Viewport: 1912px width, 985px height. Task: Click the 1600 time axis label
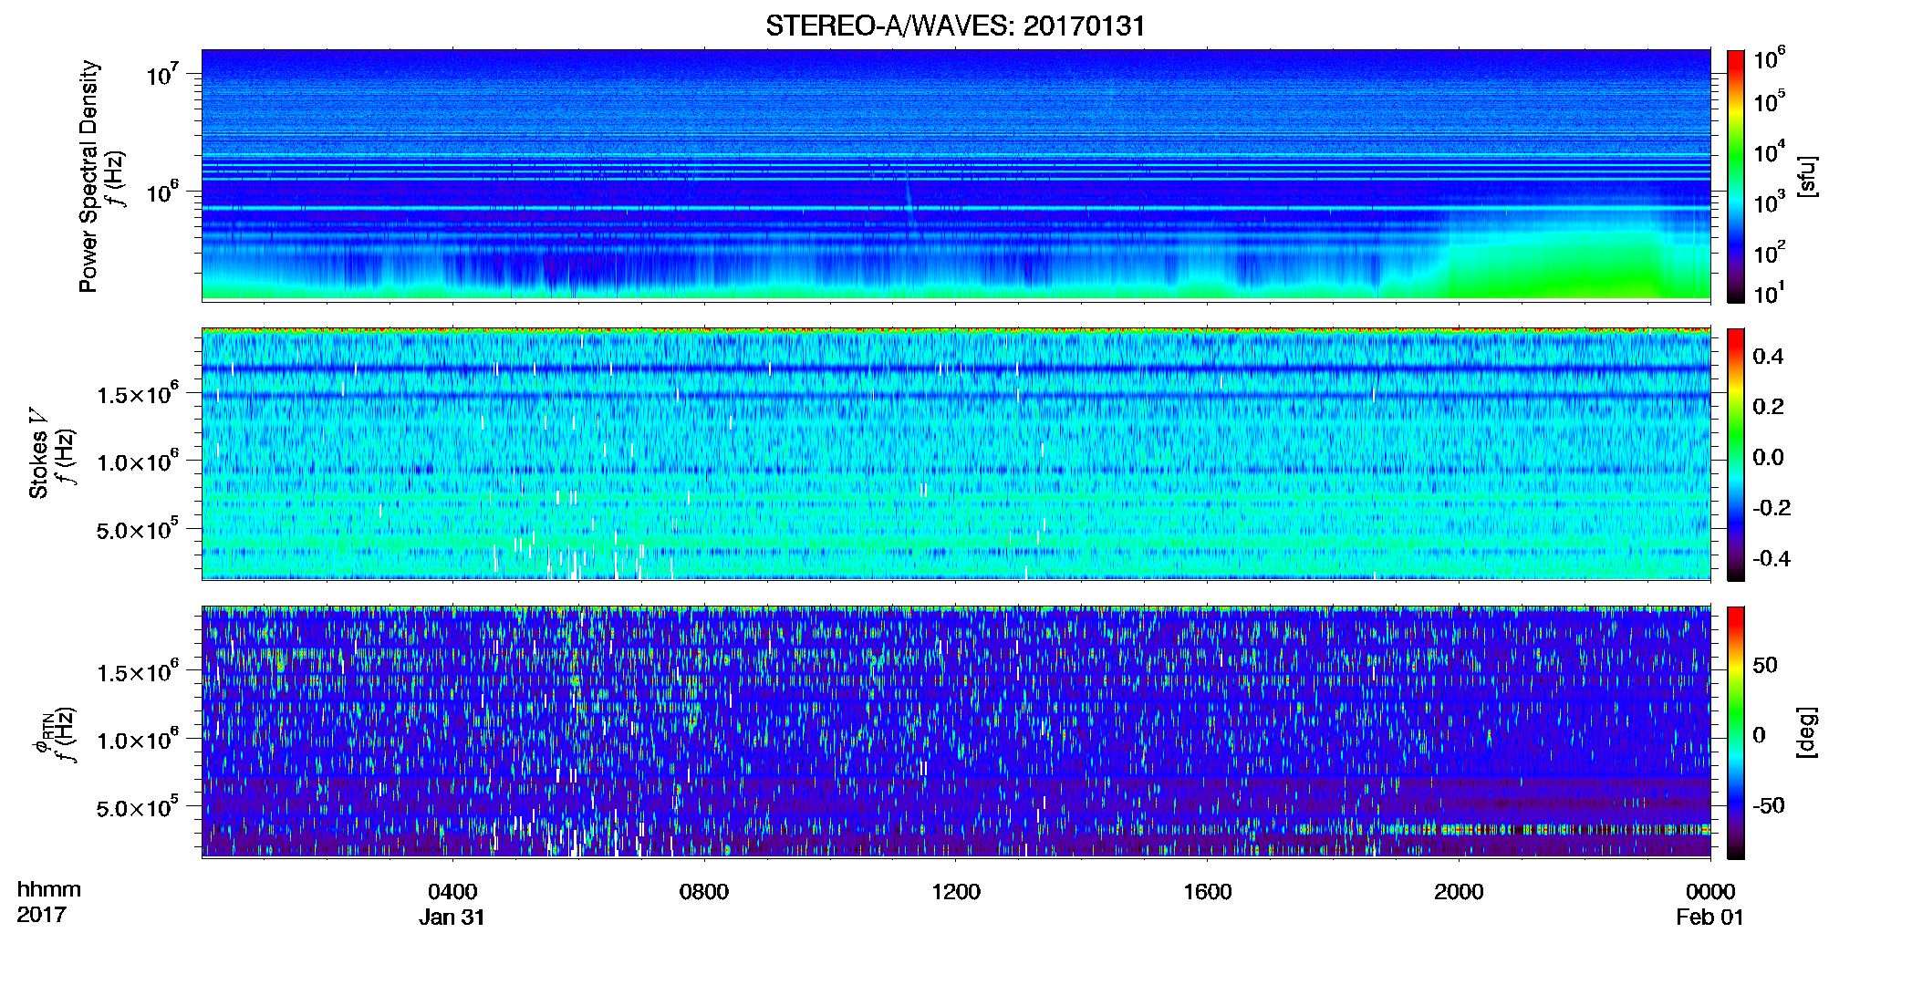1208,892
